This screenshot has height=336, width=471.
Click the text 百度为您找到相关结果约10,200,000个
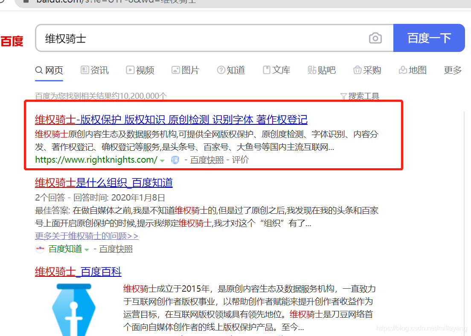101,96
